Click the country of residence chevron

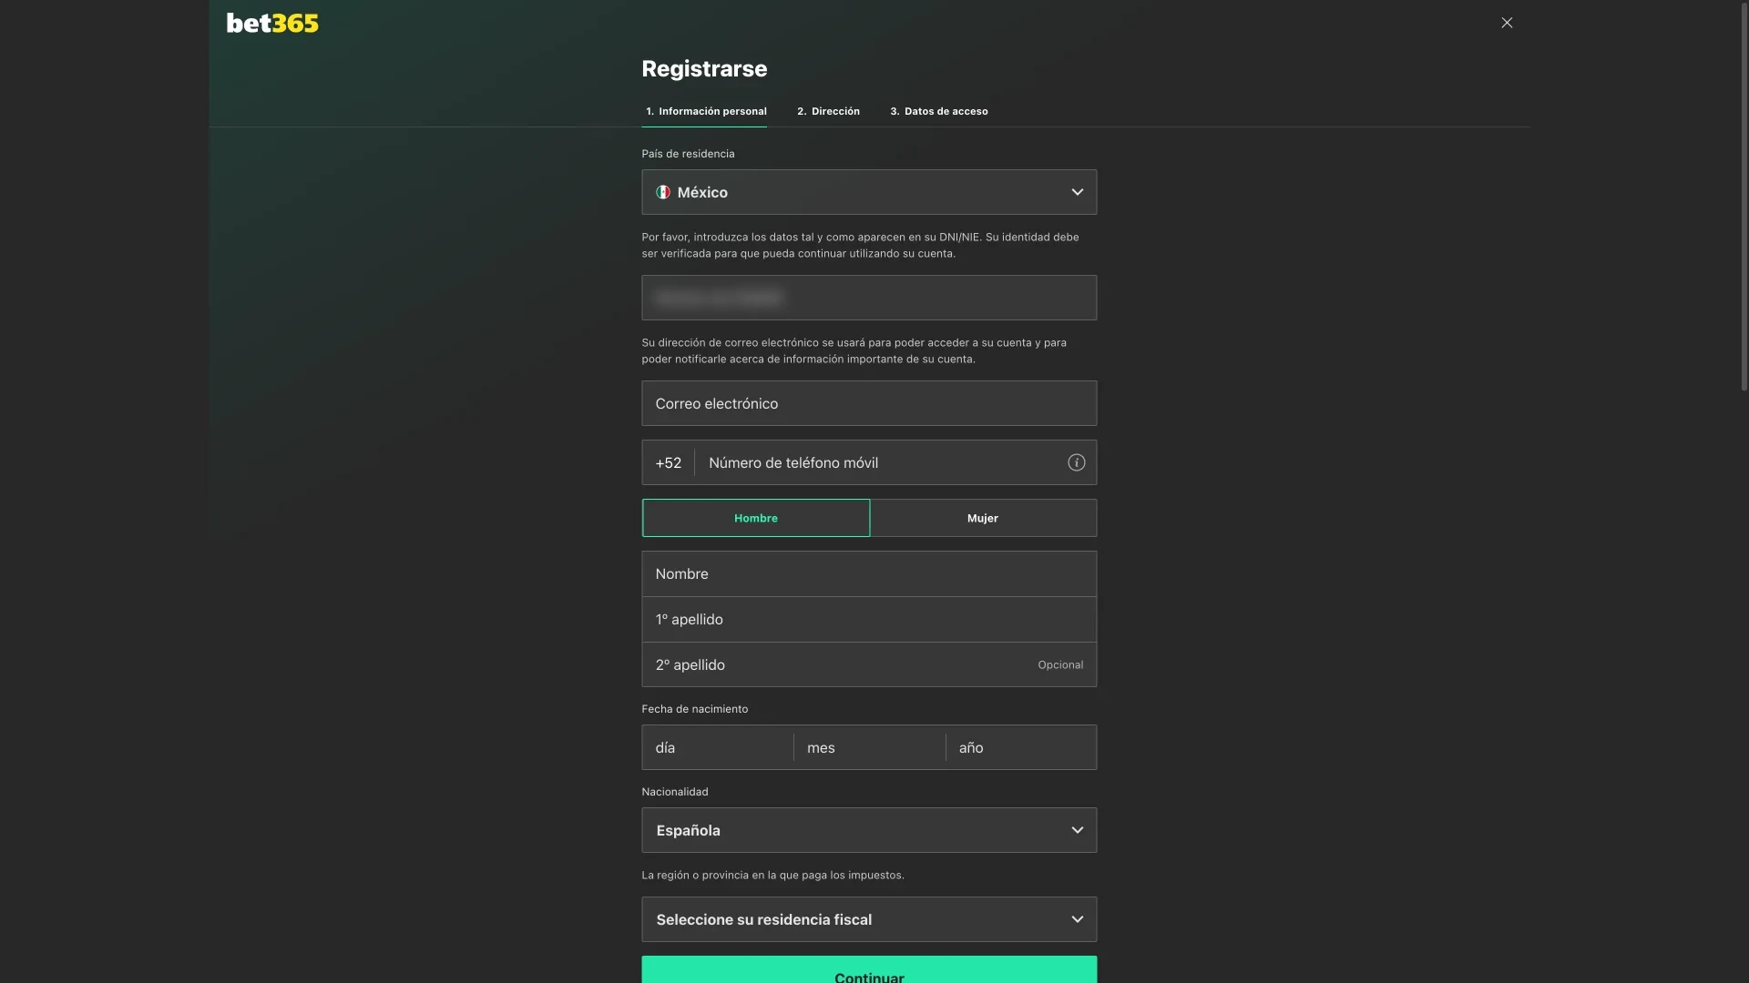pyautogui.click(x=1077, y=192)
